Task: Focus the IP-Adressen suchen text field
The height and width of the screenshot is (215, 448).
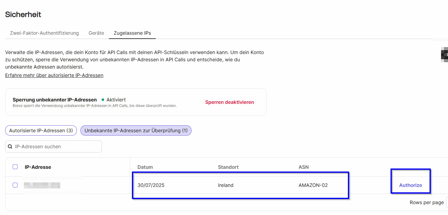Action: pos(56,146)
